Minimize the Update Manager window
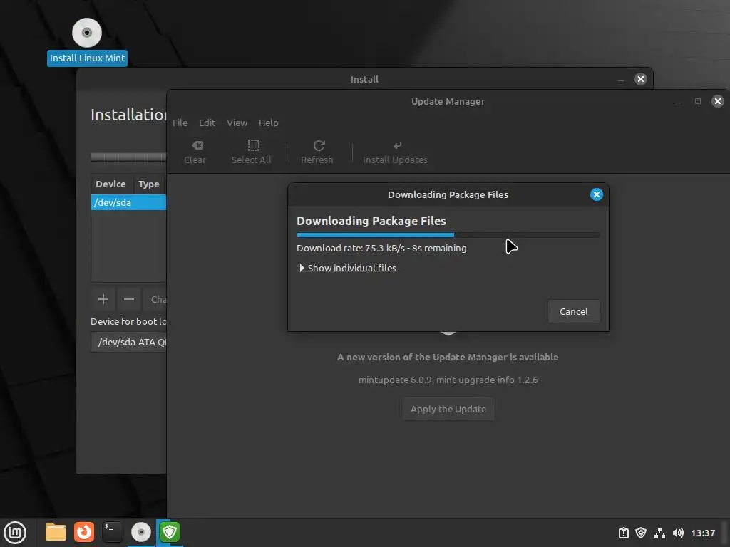 (x=678, y=101)
